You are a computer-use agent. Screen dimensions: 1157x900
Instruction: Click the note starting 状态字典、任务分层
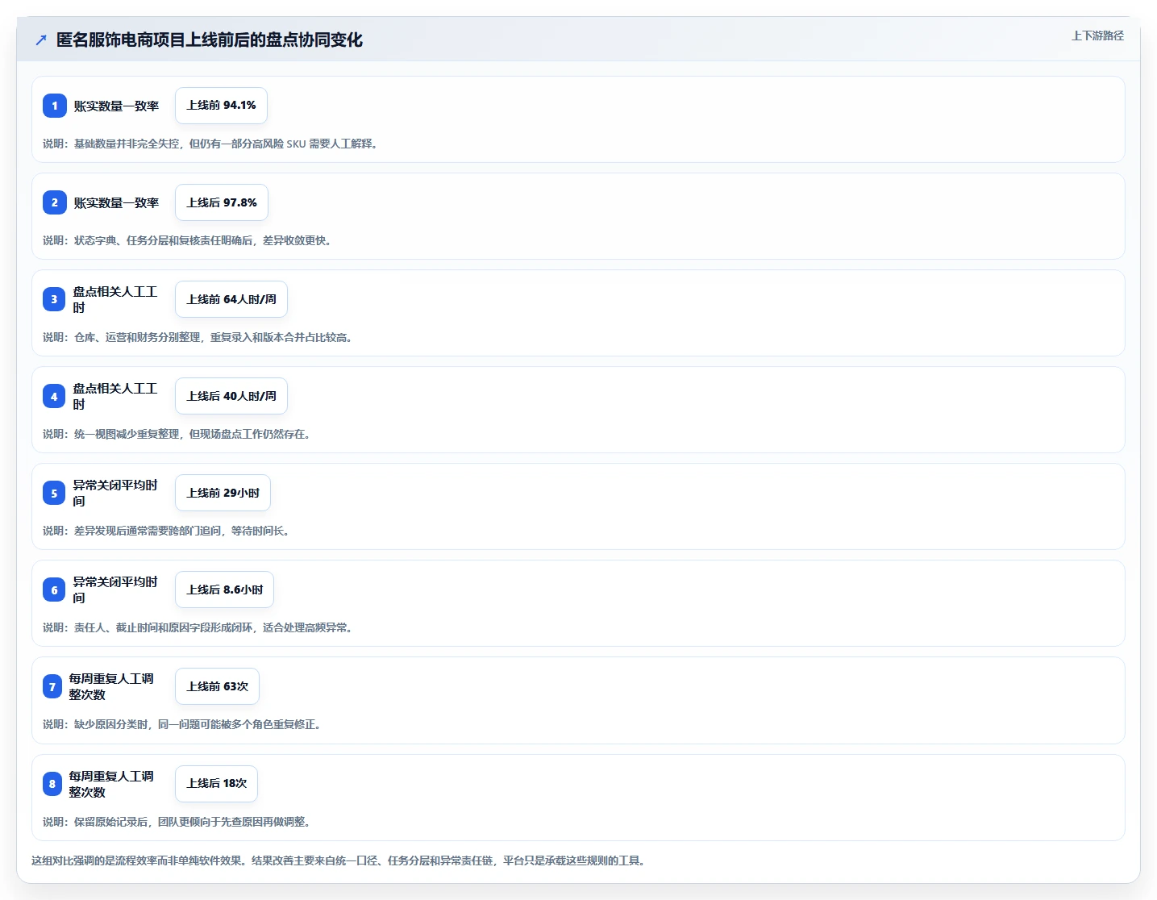(187, 240)
